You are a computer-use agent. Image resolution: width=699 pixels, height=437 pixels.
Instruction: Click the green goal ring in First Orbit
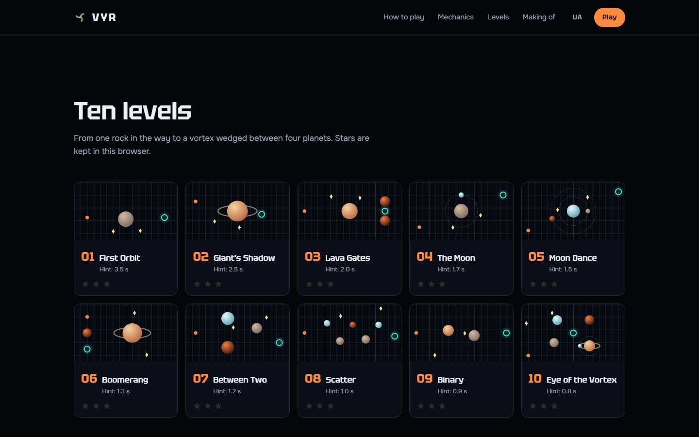(165, 218)
